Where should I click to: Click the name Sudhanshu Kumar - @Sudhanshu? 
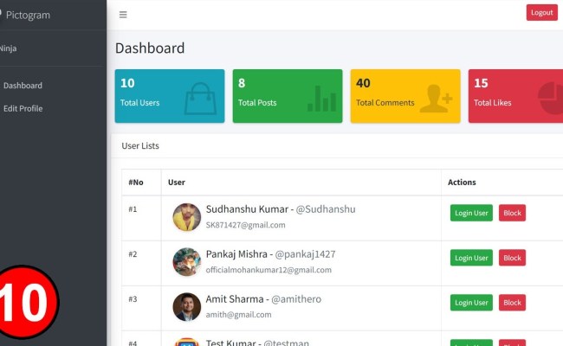281,209
